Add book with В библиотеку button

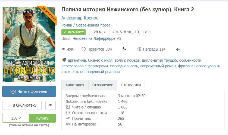click(x=22, y=105)
